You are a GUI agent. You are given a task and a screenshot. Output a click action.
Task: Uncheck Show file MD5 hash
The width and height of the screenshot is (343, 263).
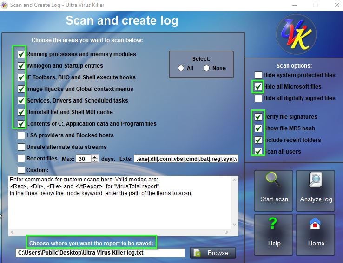point(258,128)
